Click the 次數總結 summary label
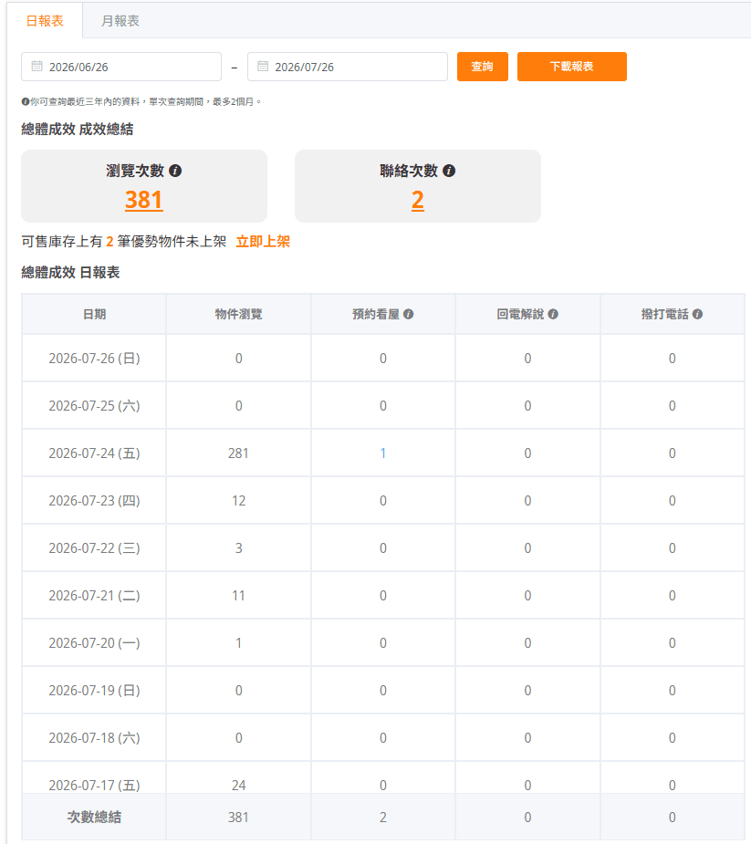This screenshot has height=844, width=751. tap(94, 818)
